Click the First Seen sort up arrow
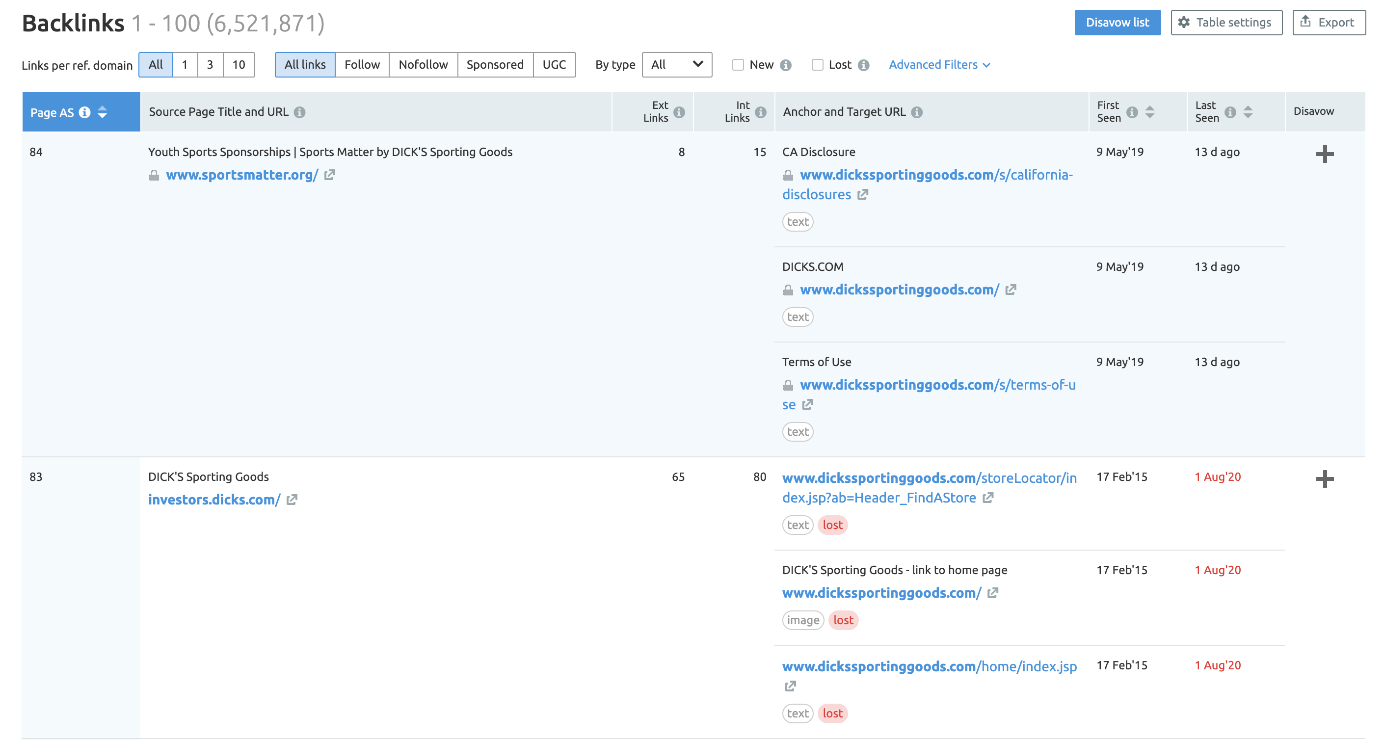 pos(1150,107)
